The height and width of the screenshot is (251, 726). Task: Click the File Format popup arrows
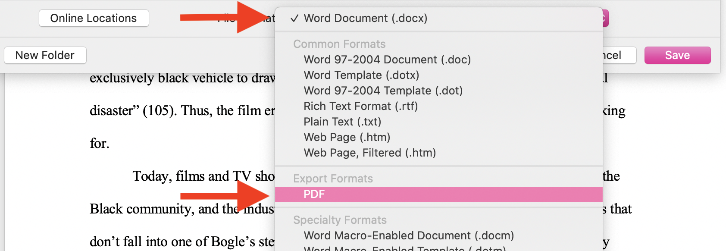[604, 18]
